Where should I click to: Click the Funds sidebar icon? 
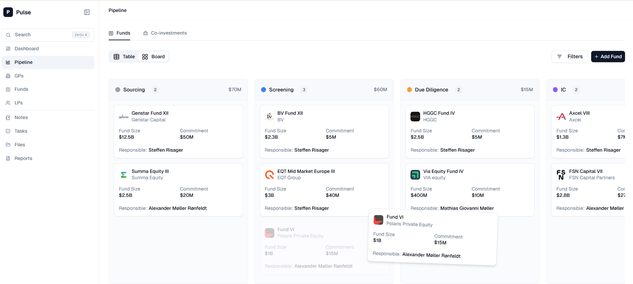8,89
